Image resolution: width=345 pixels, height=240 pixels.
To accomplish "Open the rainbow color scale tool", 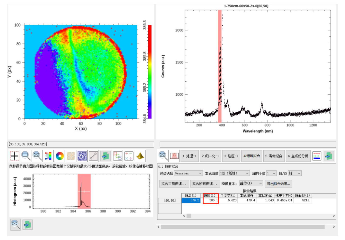I will (48, 156).
